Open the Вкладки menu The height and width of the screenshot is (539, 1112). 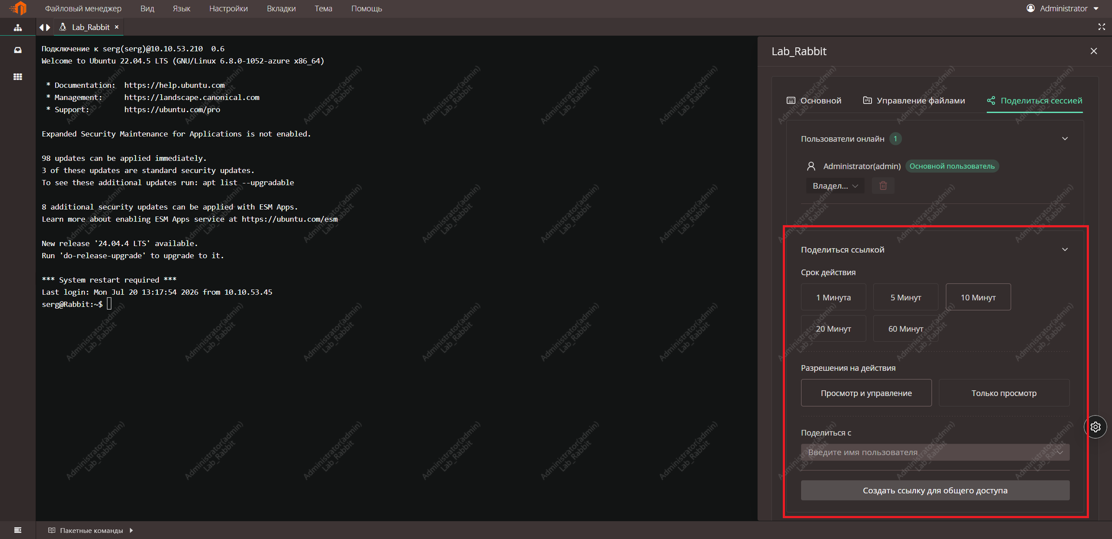pyautogui.click(x=281, y=9)
